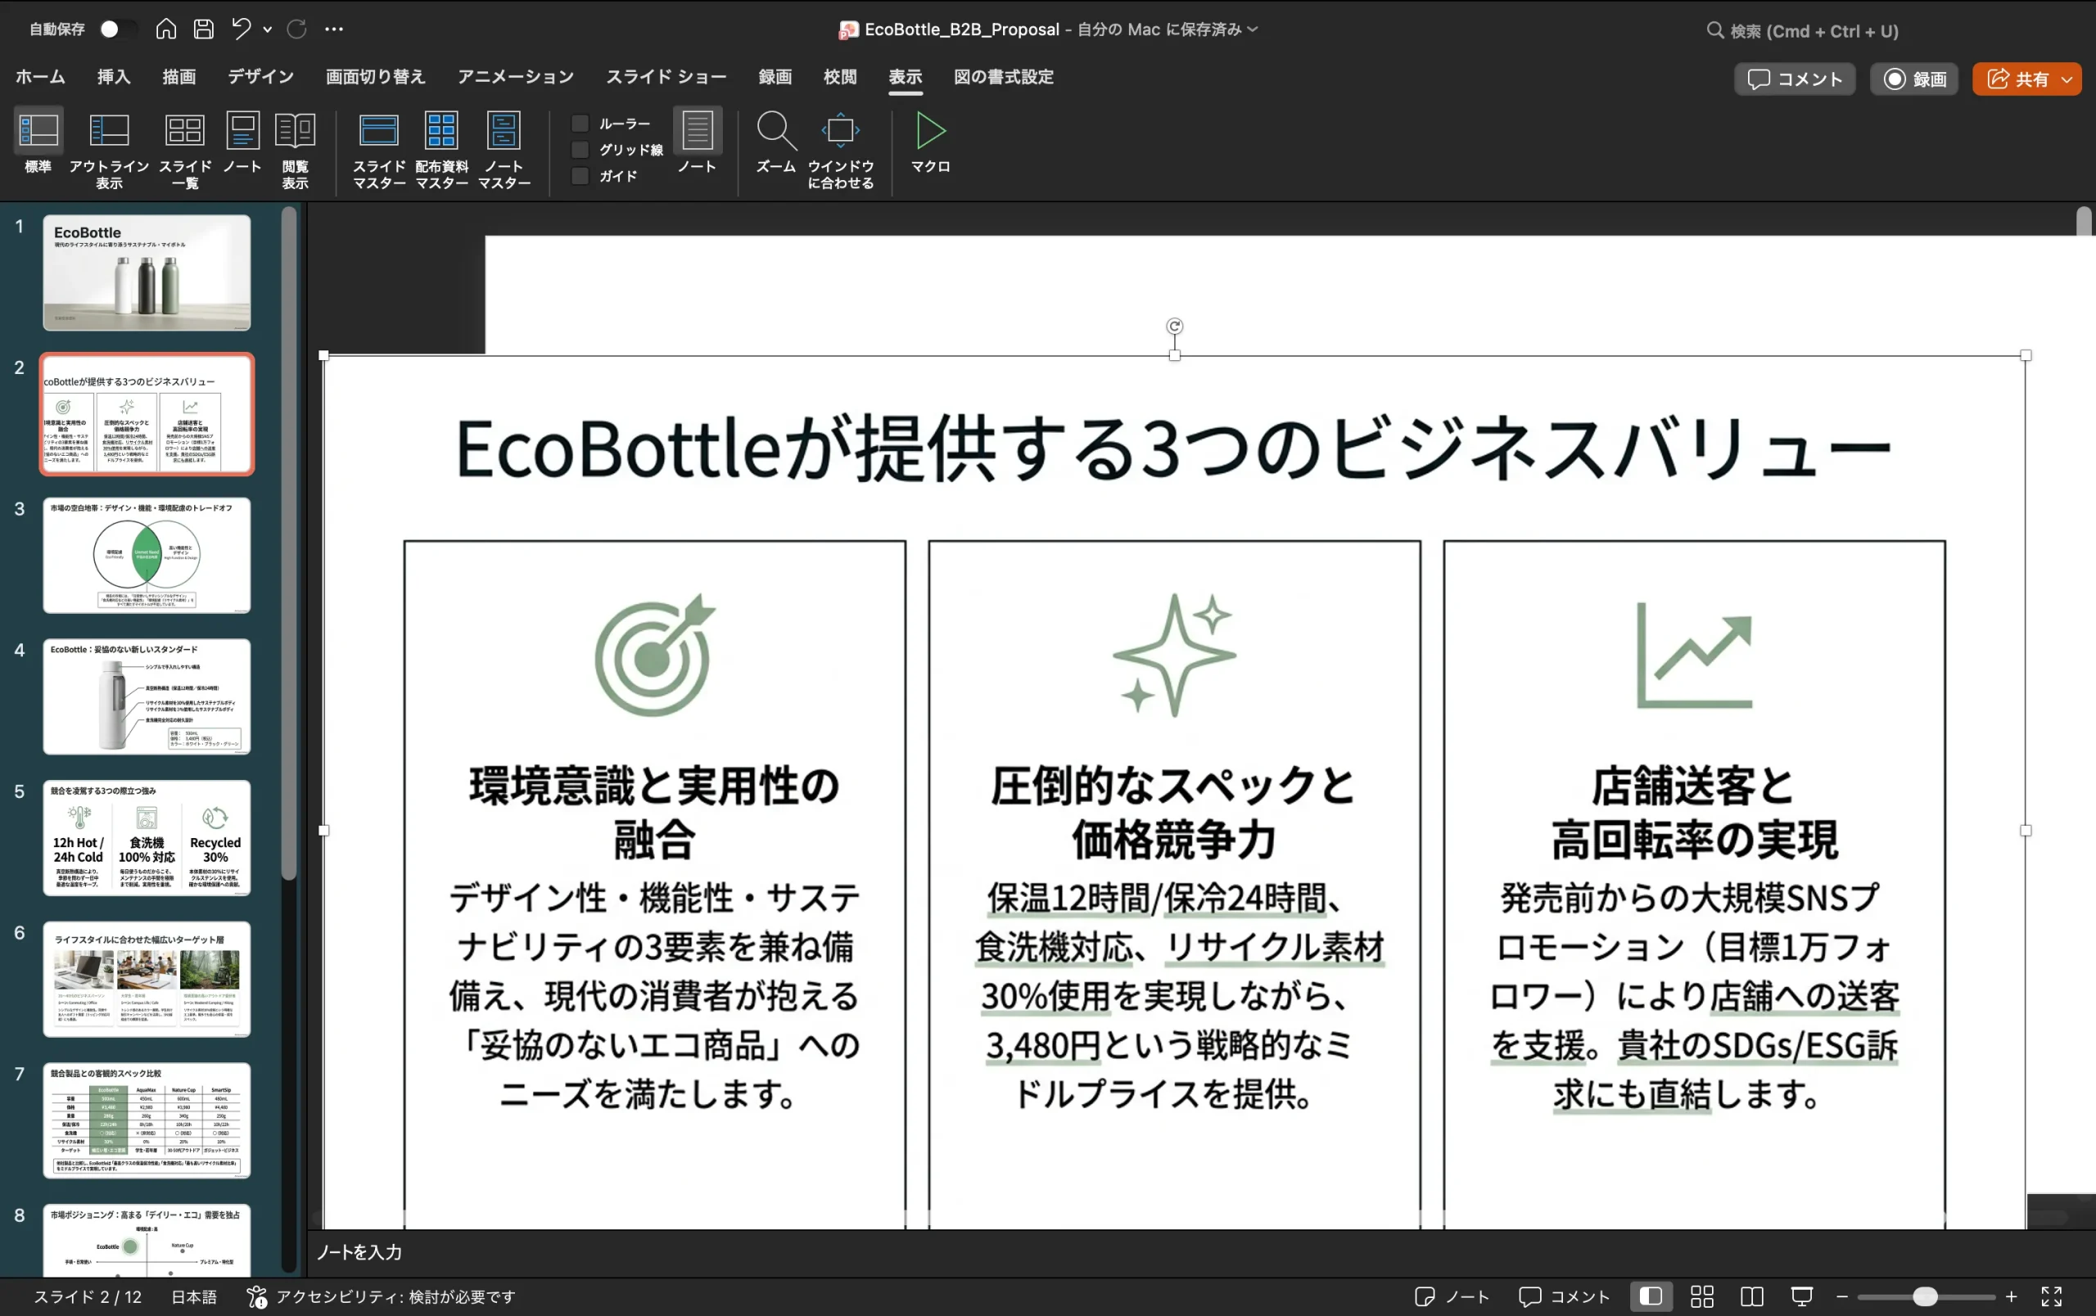2096x1316 pixels.
Task: Switch to Notes page view in ribbon
Action: click(242, 142)
